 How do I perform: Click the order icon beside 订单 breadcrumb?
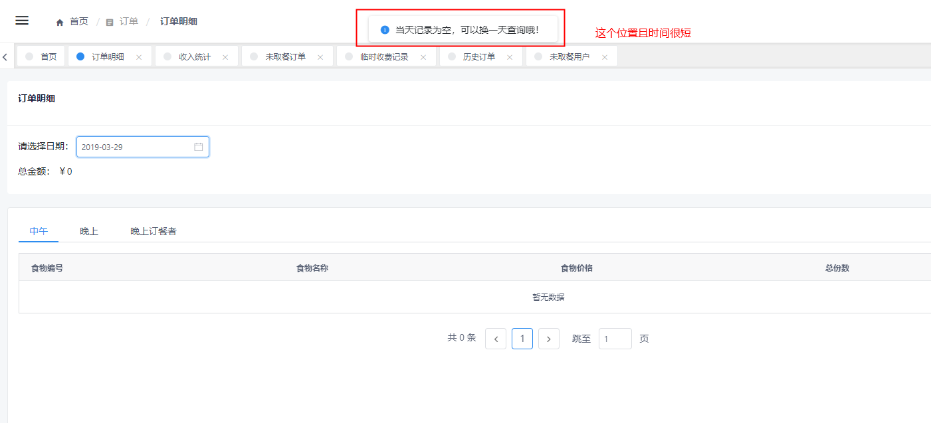[x=108, y=21]
